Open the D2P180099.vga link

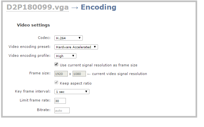click(38, 7)
